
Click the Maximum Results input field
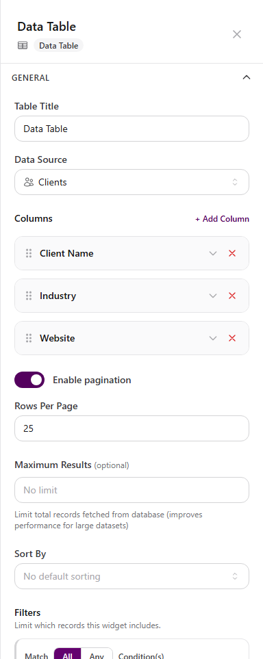point(131,489)
